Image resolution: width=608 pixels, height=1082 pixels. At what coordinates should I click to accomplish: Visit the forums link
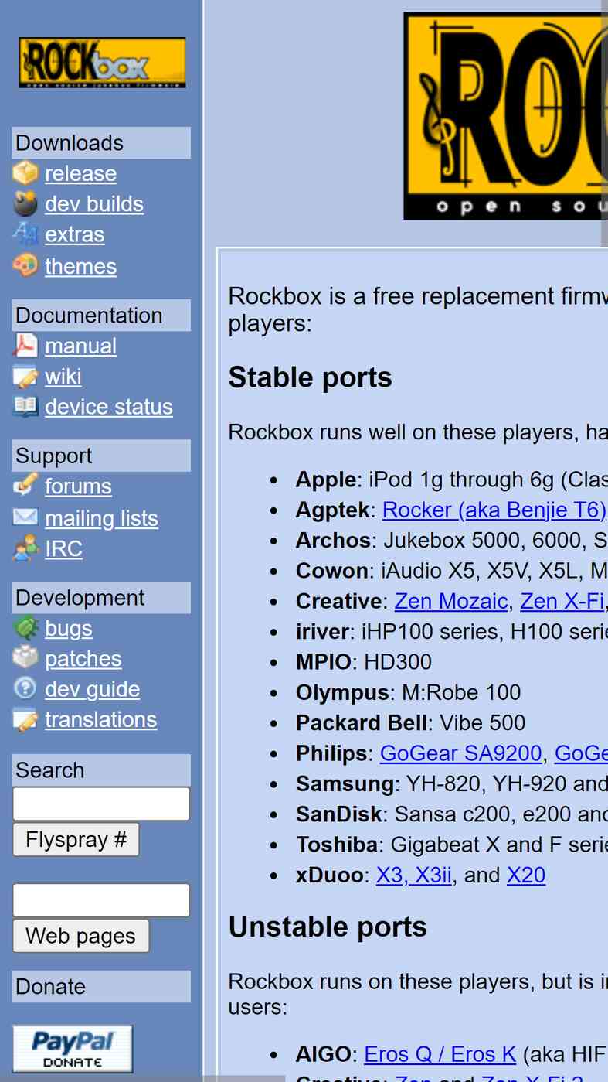(78, 486)
